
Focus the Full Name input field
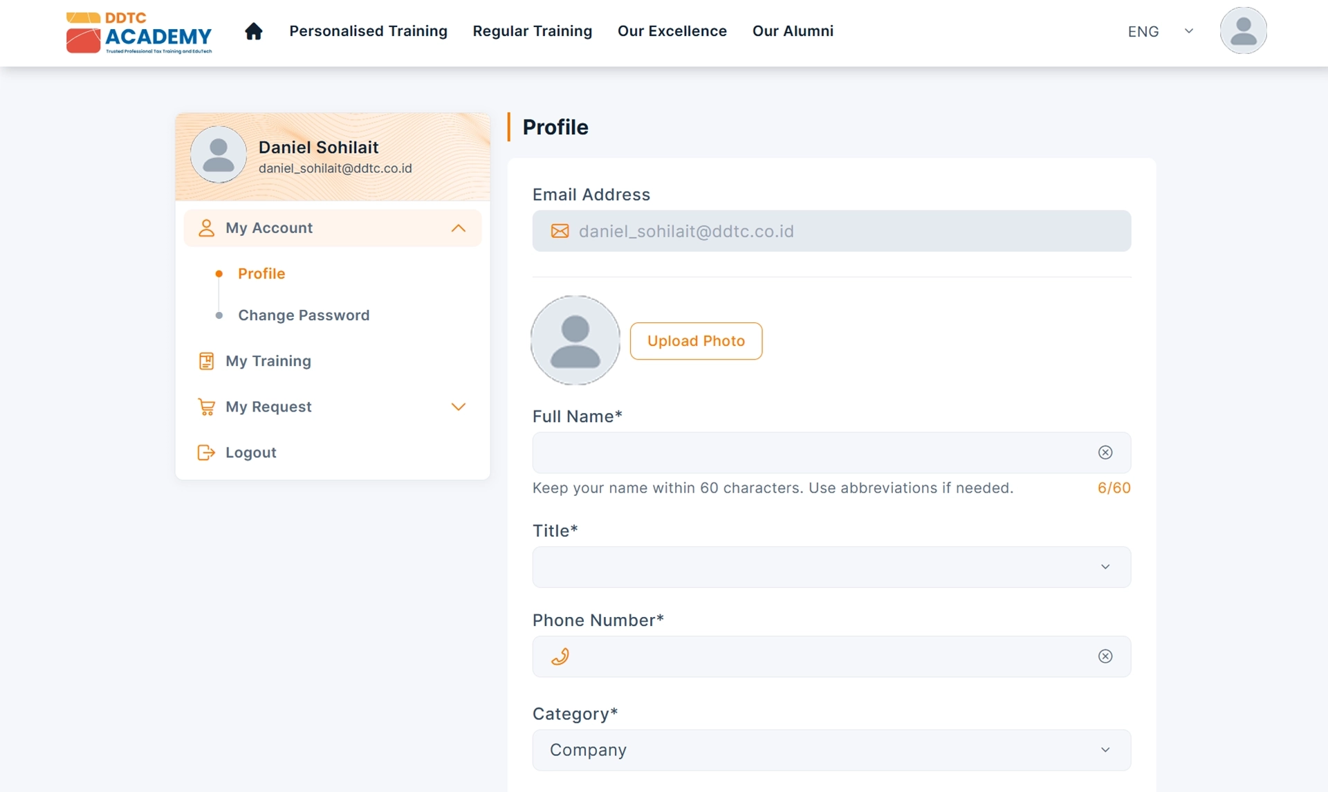coord(809,452)
